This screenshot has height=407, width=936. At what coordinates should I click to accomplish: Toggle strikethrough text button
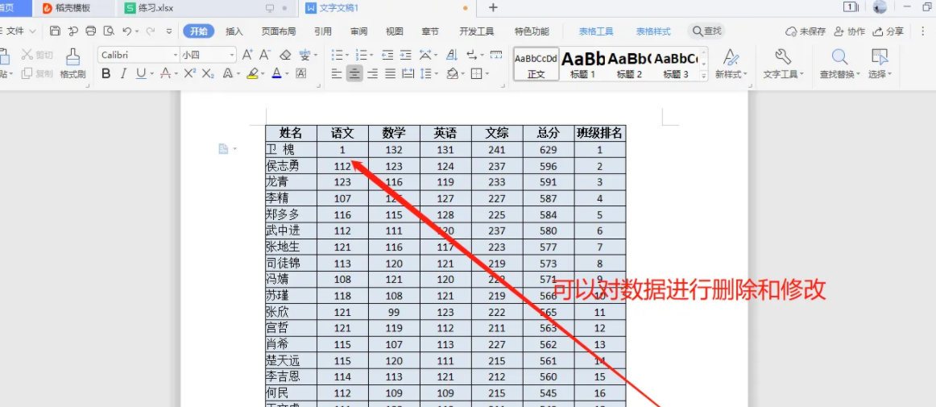click(165, 73)
